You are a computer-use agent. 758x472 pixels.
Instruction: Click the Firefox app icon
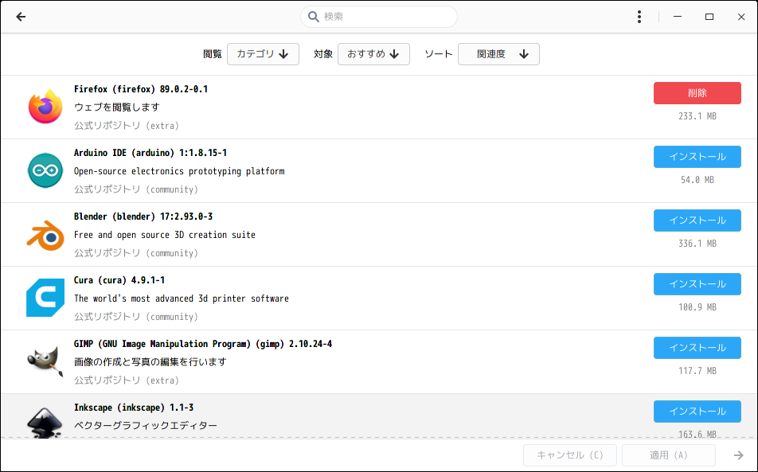[x=45, y=107]
